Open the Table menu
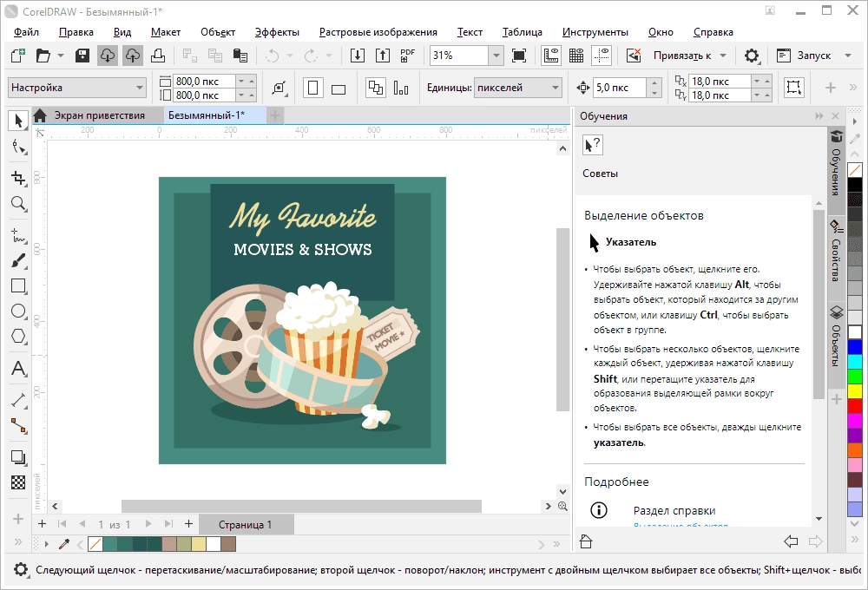The height and width of the screenshot is (590, 868). pyautogui.click(x=522, y=32)
